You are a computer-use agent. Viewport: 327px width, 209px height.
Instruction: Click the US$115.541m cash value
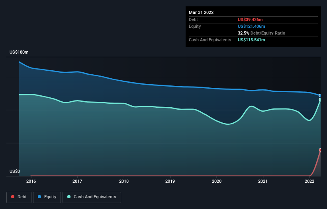pyautogui.click(x=251, y=40)
